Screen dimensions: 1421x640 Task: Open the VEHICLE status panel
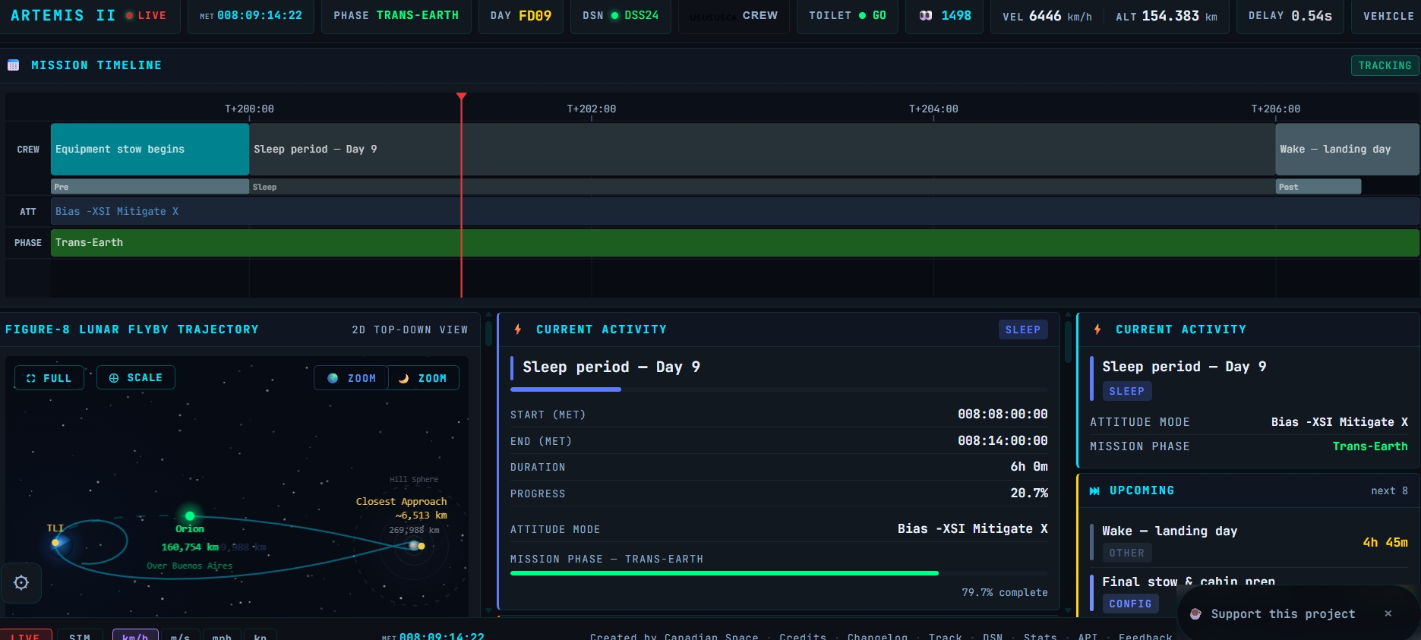click(x=1388, y=16)
